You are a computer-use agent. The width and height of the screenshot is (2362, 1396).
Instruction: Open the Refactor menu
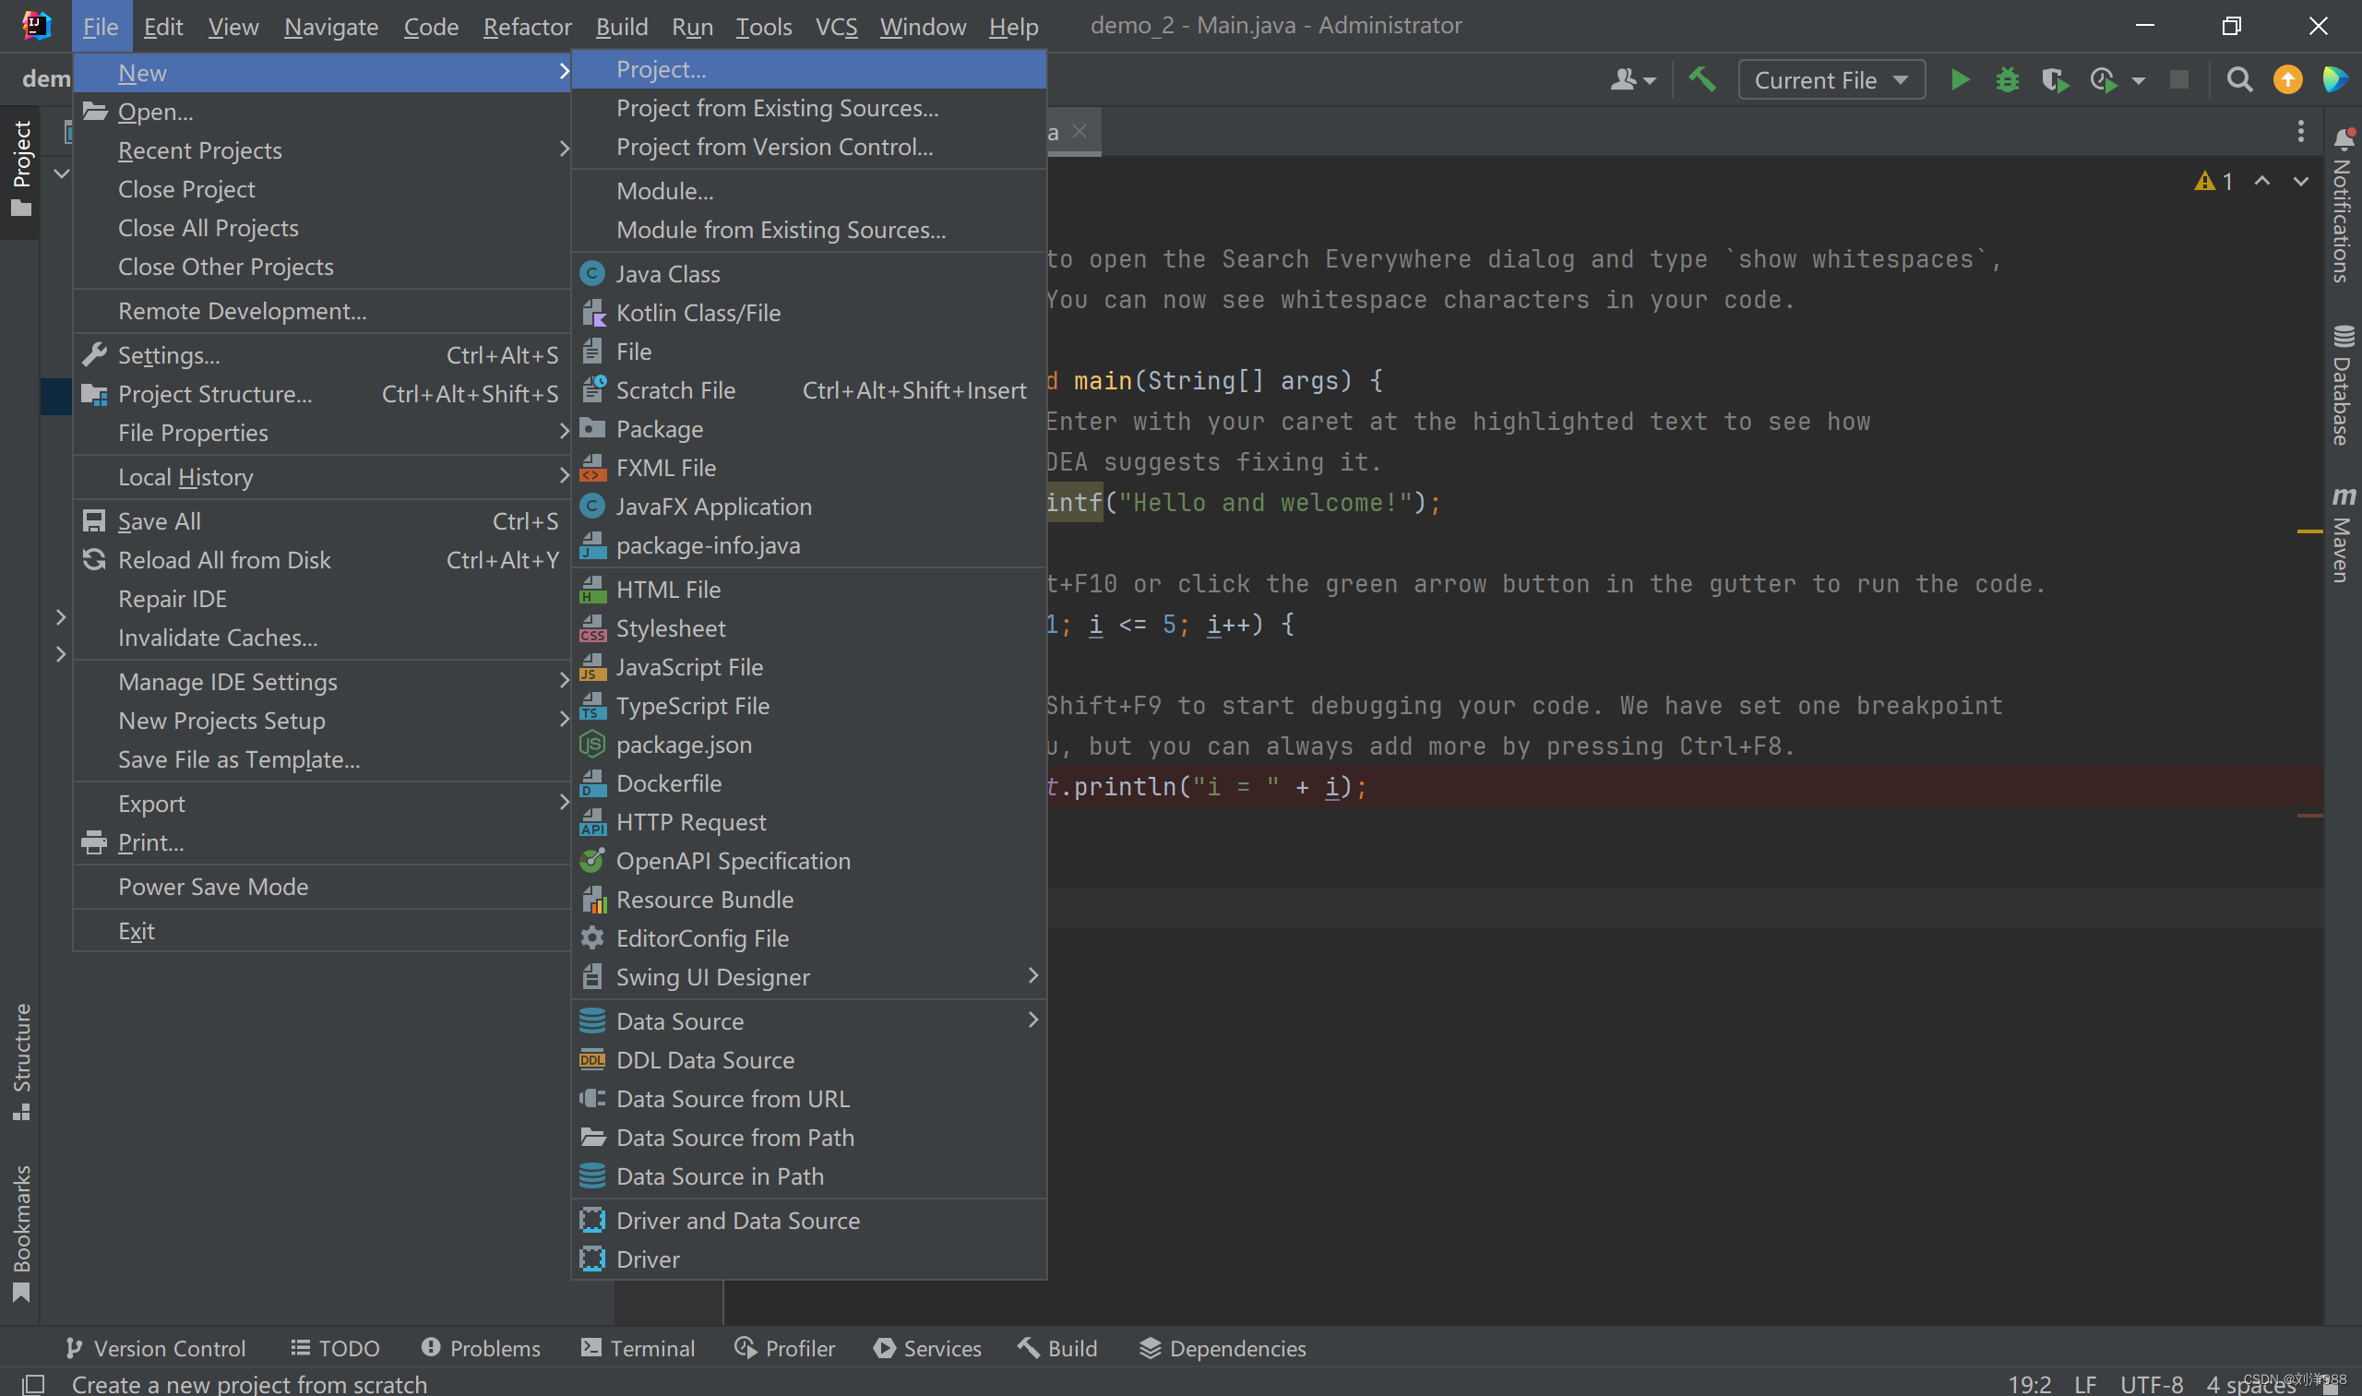pos(527,27)
